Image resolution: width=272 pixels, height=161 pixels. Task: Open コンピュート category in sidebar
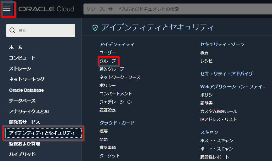[22, 58]
